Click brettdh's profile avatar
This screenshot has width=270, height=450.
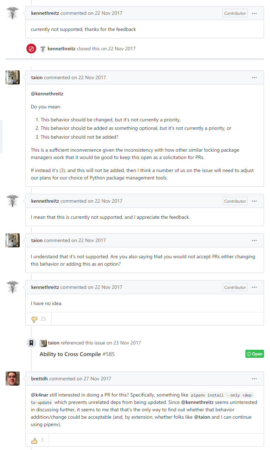coord(13,379)
